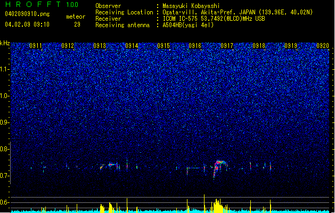Click the 0920 time marker
The width and height of the screenshot is (335, 213).
323,46
